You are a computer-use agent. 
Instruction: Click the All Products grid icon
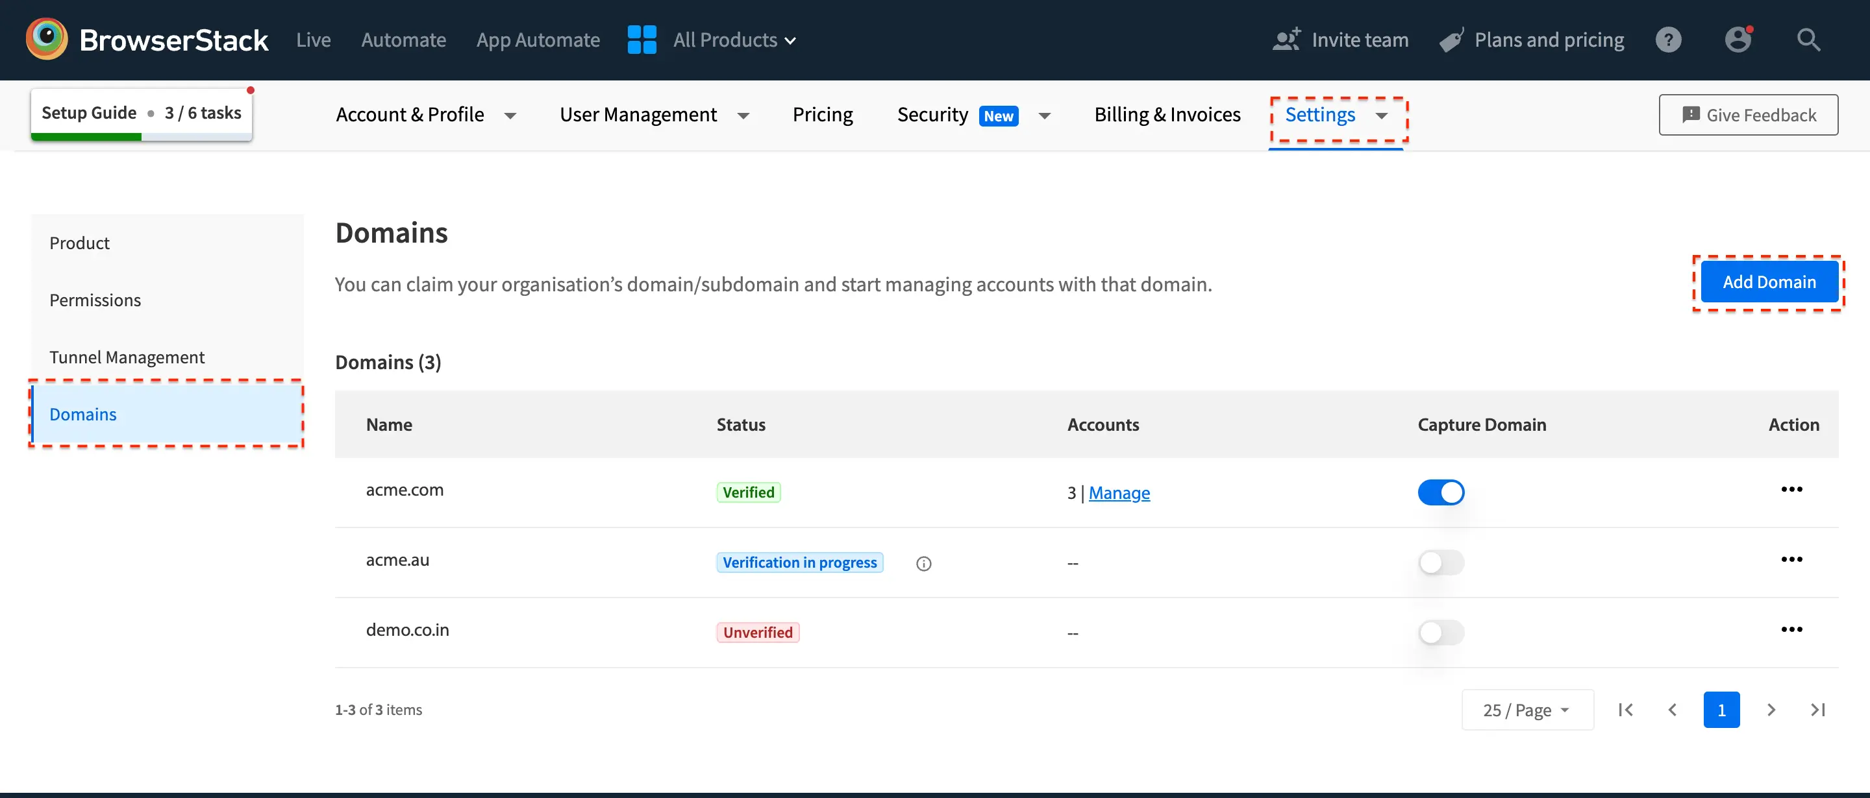[x=642, y=39]
